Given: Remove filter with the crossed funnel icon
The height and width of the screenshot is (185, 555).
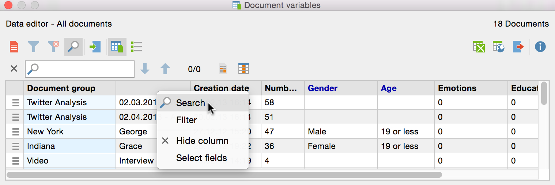Looking at the screenshot, I should coord(53,47).
